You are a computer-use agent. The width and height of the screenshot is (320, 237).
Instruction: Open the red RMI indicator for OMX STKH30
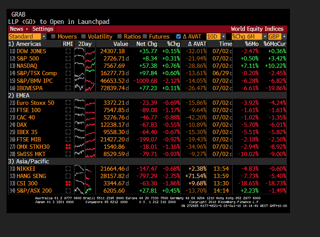(x=68, y=147)
